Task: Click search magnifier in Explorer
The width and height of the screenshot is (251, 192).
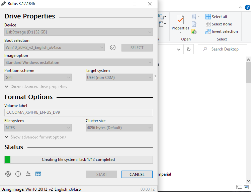Action: [205, 49]
